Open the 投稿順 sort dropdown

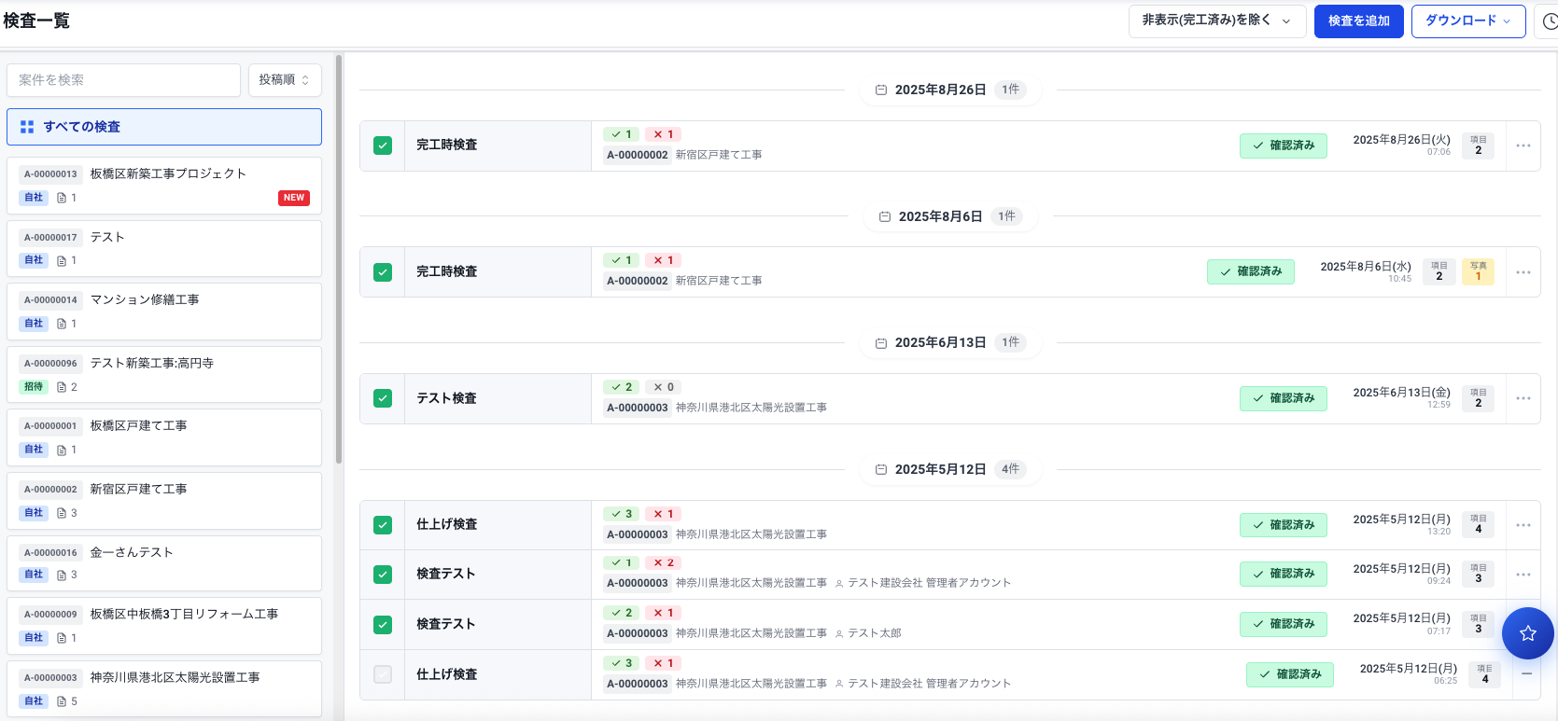[x=284, y=80]
